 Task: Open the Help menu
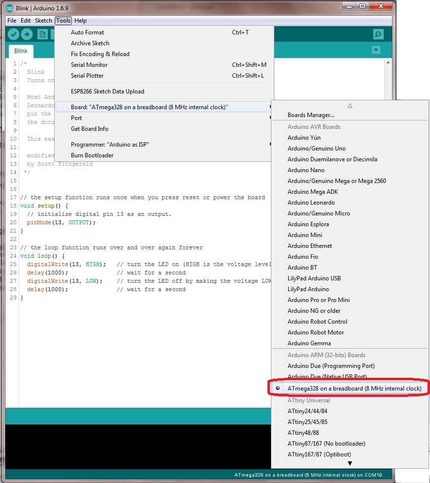click(x=80, y=21)
